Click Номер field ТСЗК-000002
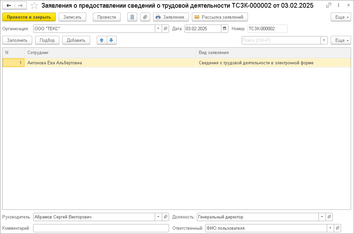Screen dimensions: 354x234 click(267, 29)
